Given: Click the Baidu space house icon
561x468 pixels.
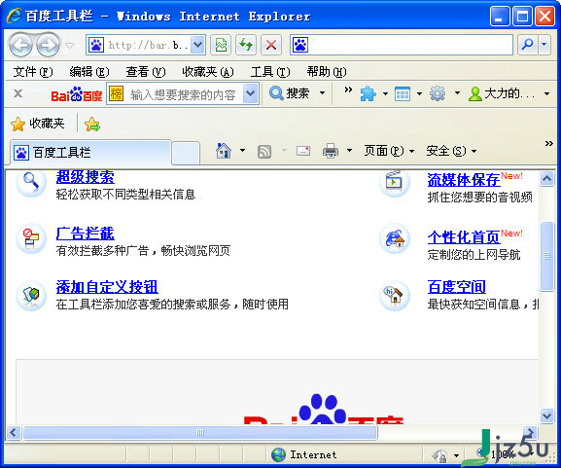Looking at the screenshot, I should [395, 295].
